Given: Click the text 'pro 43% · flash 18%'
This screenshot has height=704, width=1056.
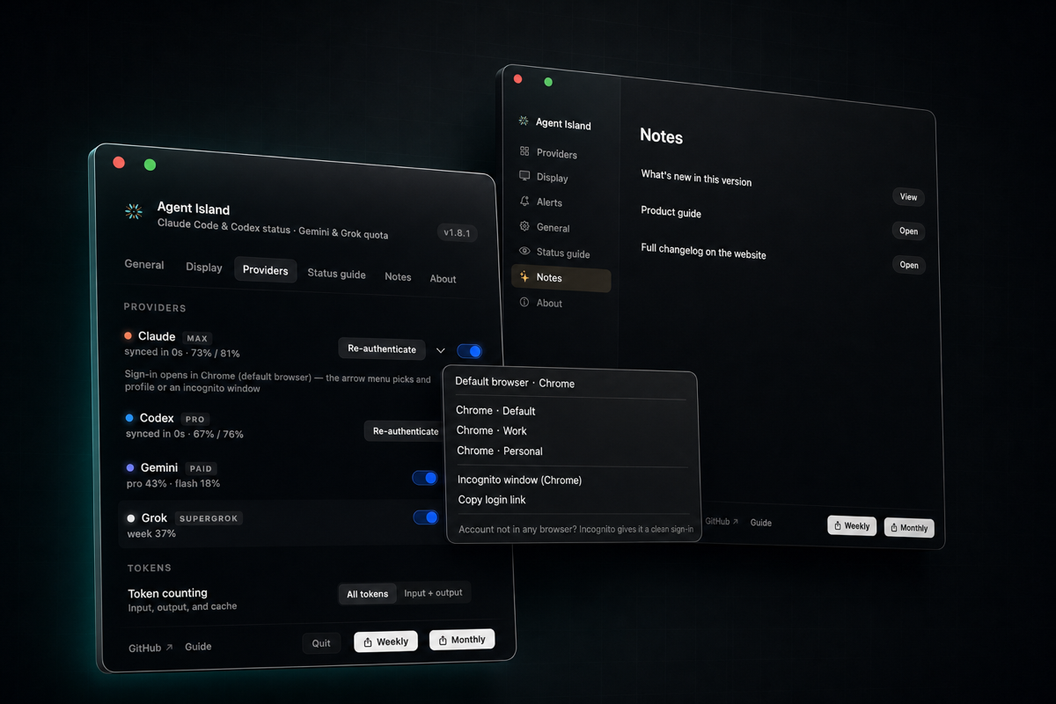Looking at the screenshot, I should 173,483.
